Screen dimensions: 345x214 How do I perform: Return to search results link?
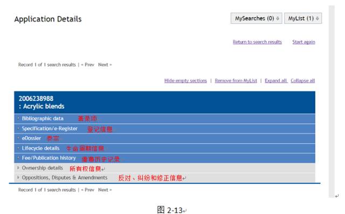(x=257, y=42)
